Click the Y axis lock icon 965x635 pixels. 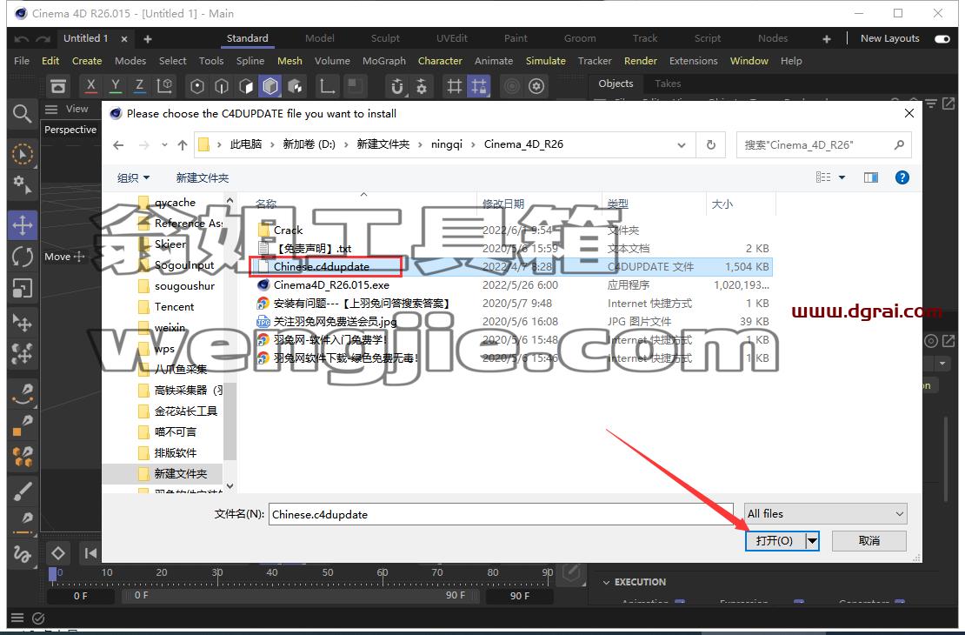pos(115,85)
